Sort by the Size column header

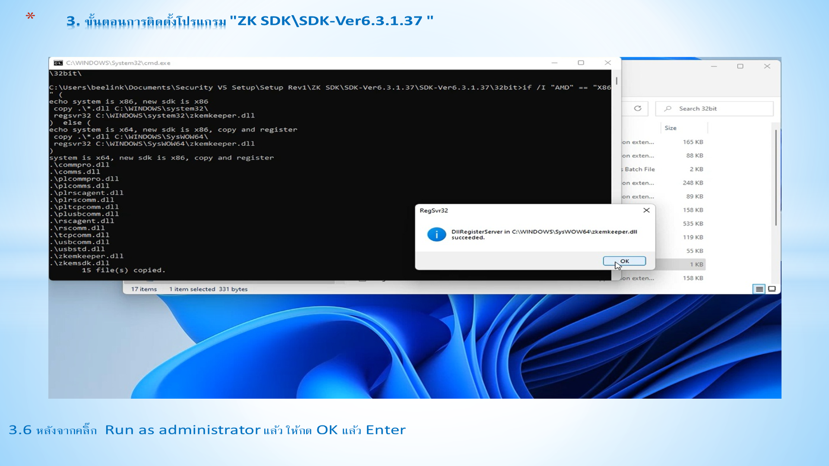[x=671, y=128]
